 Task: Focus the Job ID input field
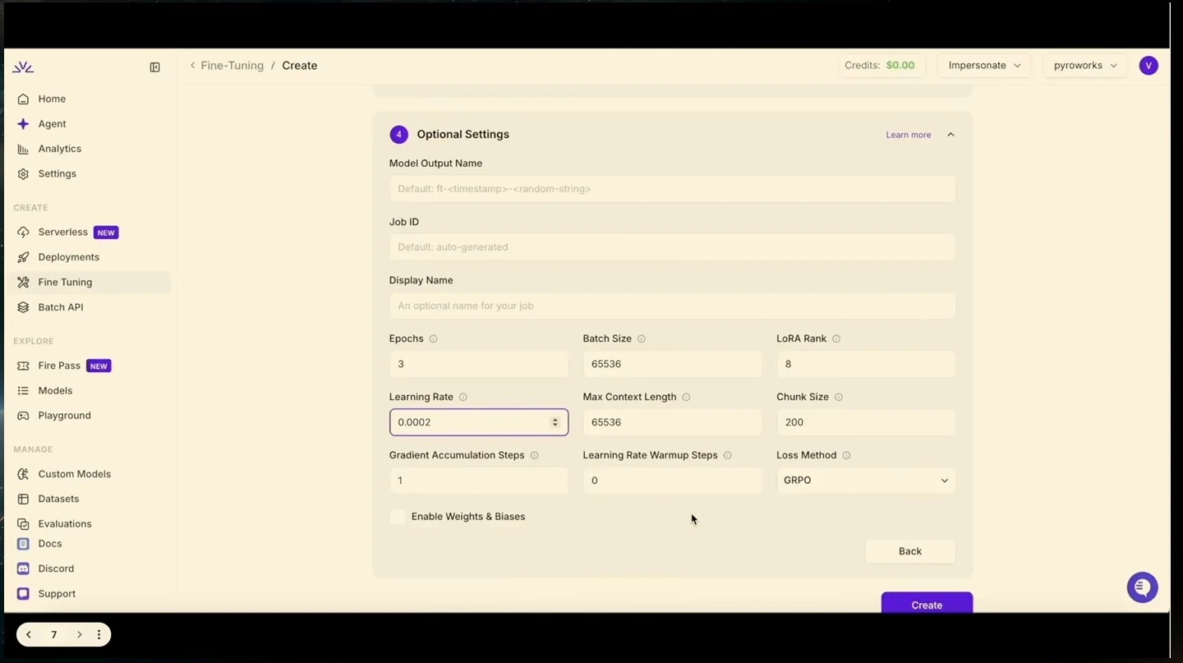point(672,247)
